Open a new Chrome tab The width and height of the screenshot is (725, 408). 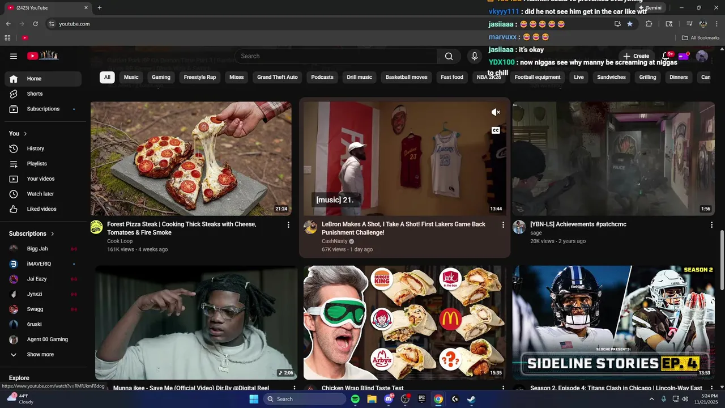pos(100,8)
